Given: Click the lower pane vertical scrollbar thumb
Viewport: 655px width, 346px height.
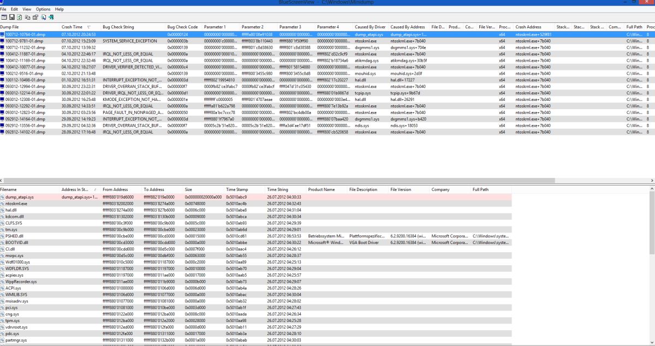Looking at the screenshot, I should (652, 223).
